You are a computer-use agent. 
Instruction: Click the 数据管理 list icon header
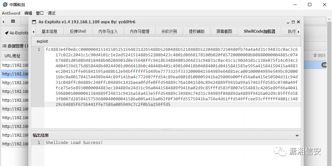(4, 46)
